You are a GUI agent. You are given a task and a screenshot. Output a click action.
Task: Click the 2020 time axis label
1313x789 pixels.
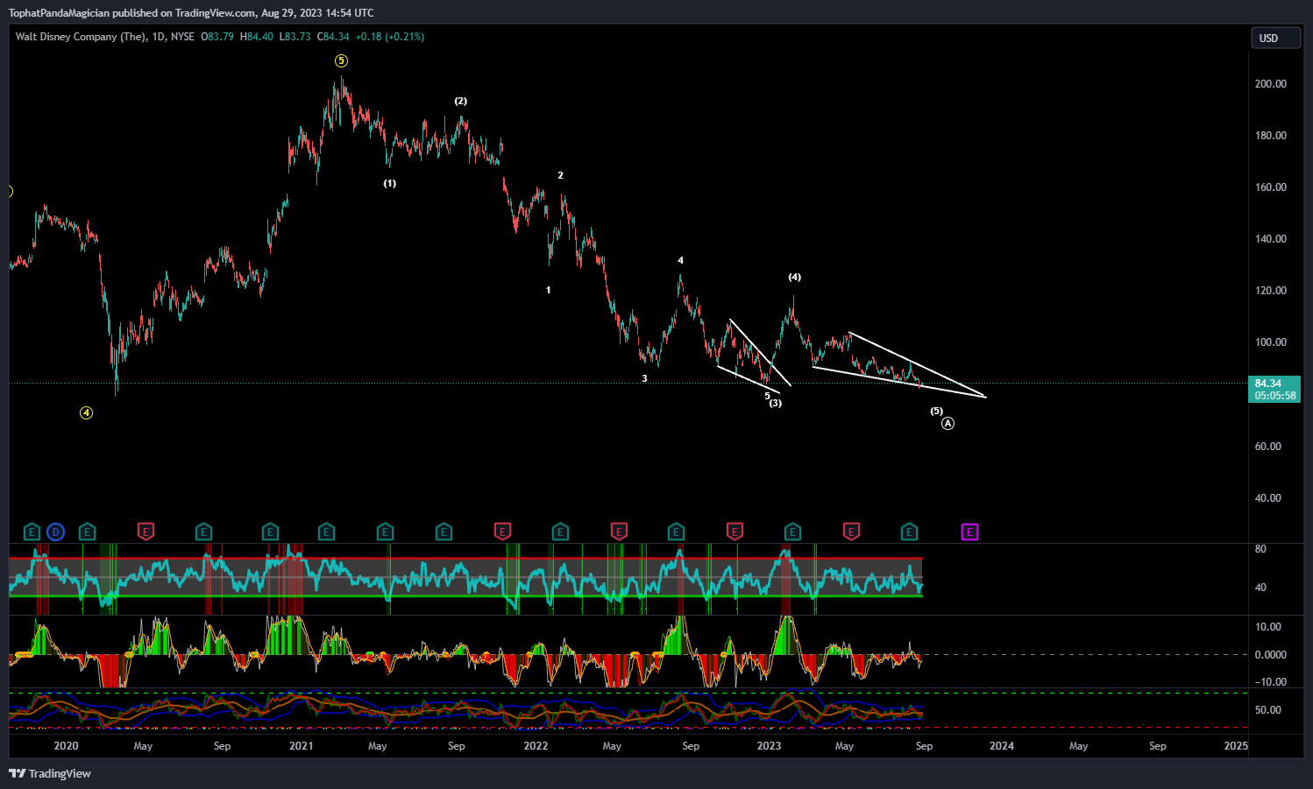click(66, 746)
